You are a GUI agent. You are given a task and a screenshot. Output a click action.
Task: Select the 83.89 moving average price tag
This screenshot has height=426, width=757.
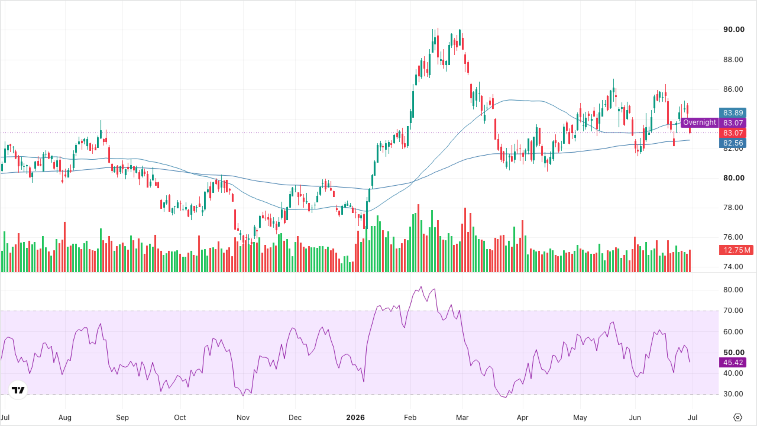pos(733,113)
